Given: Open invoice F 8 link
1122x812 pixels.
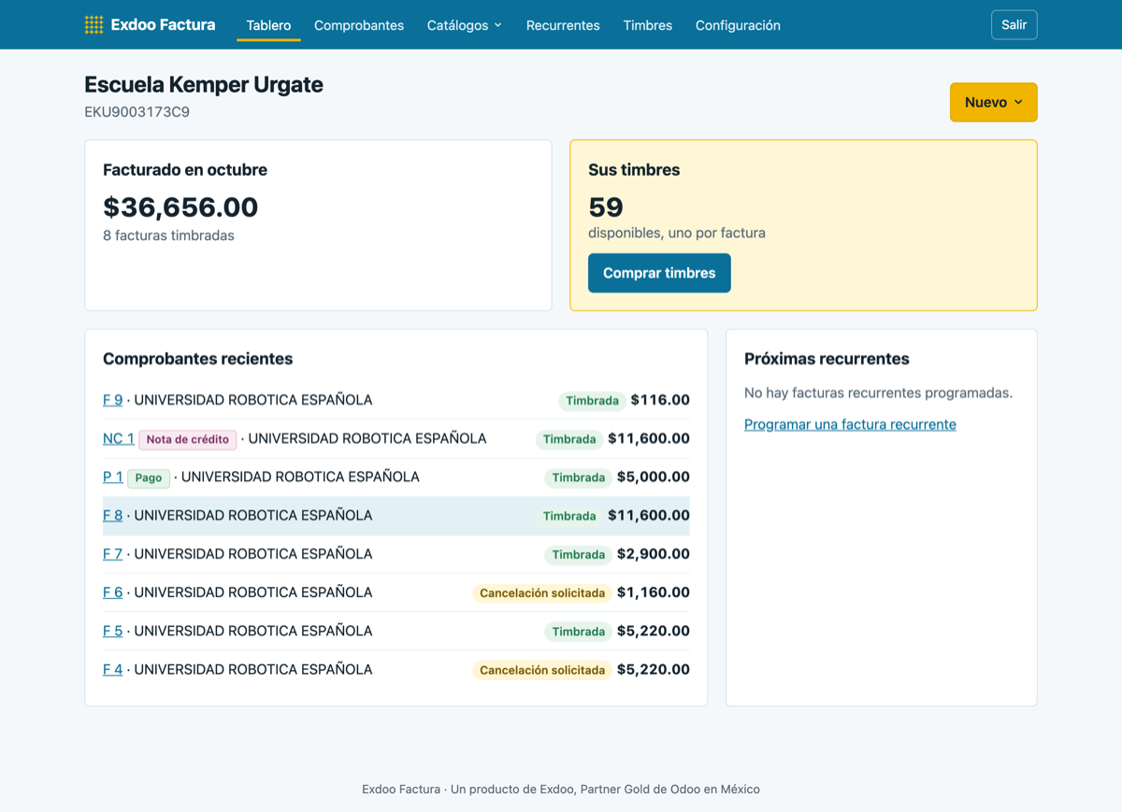Looking at the screenshot, I should [112, 515].
